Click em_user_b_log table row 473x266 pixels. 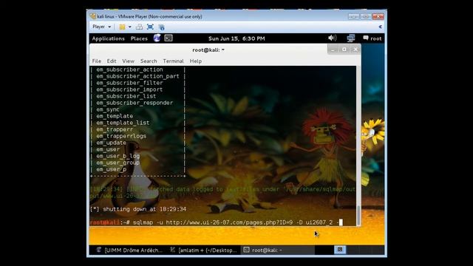(x=118, y=156)
